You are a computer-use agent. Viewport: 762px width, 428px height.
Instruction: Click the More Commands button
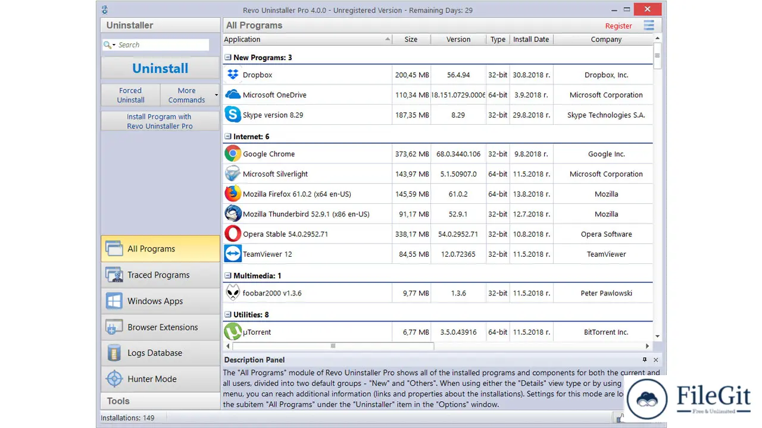186,95
